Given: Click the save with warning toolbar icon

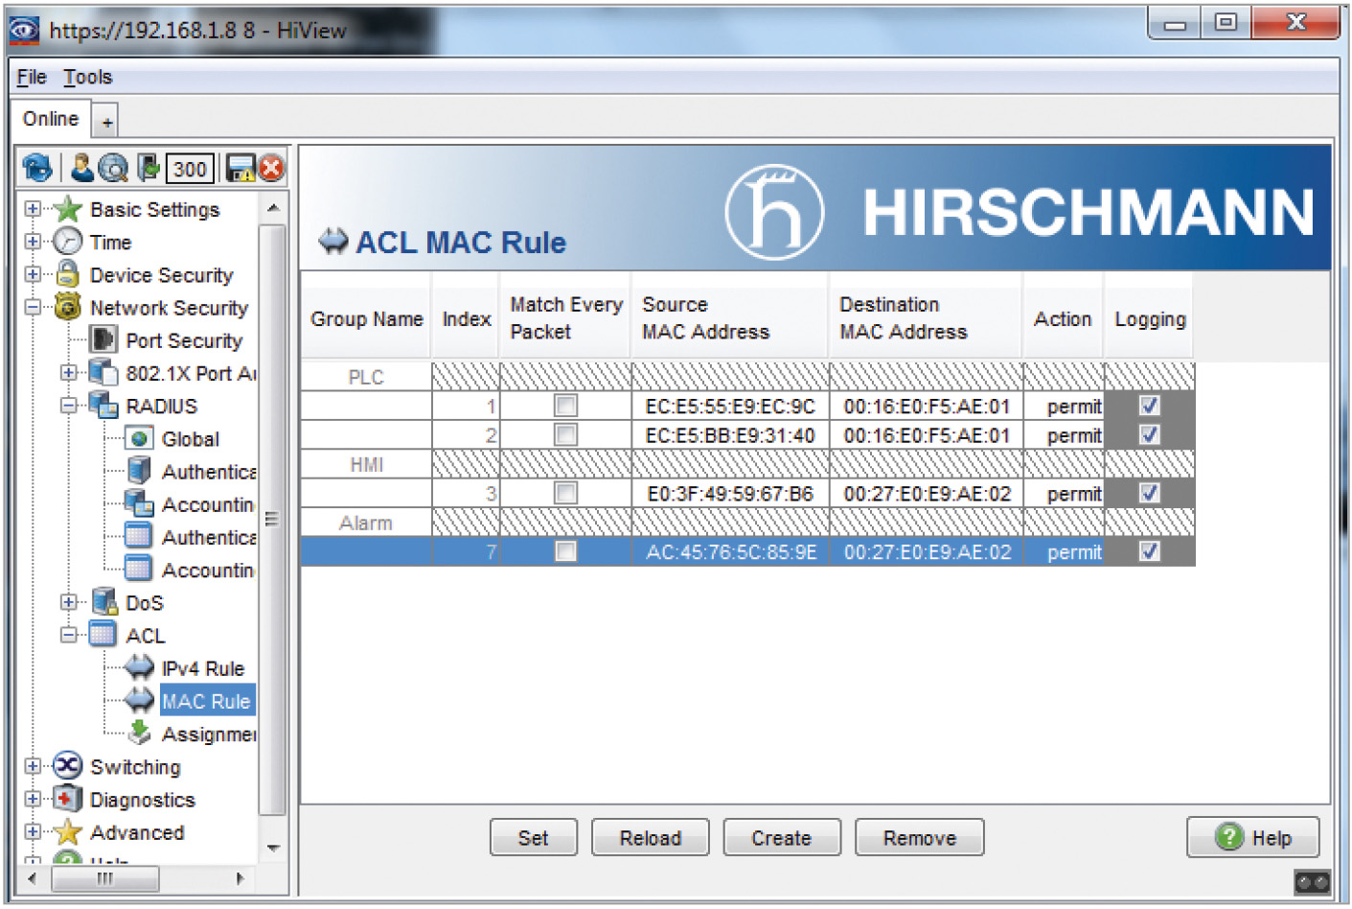Looking at the screenshot, I should click(x=241, y=169).
